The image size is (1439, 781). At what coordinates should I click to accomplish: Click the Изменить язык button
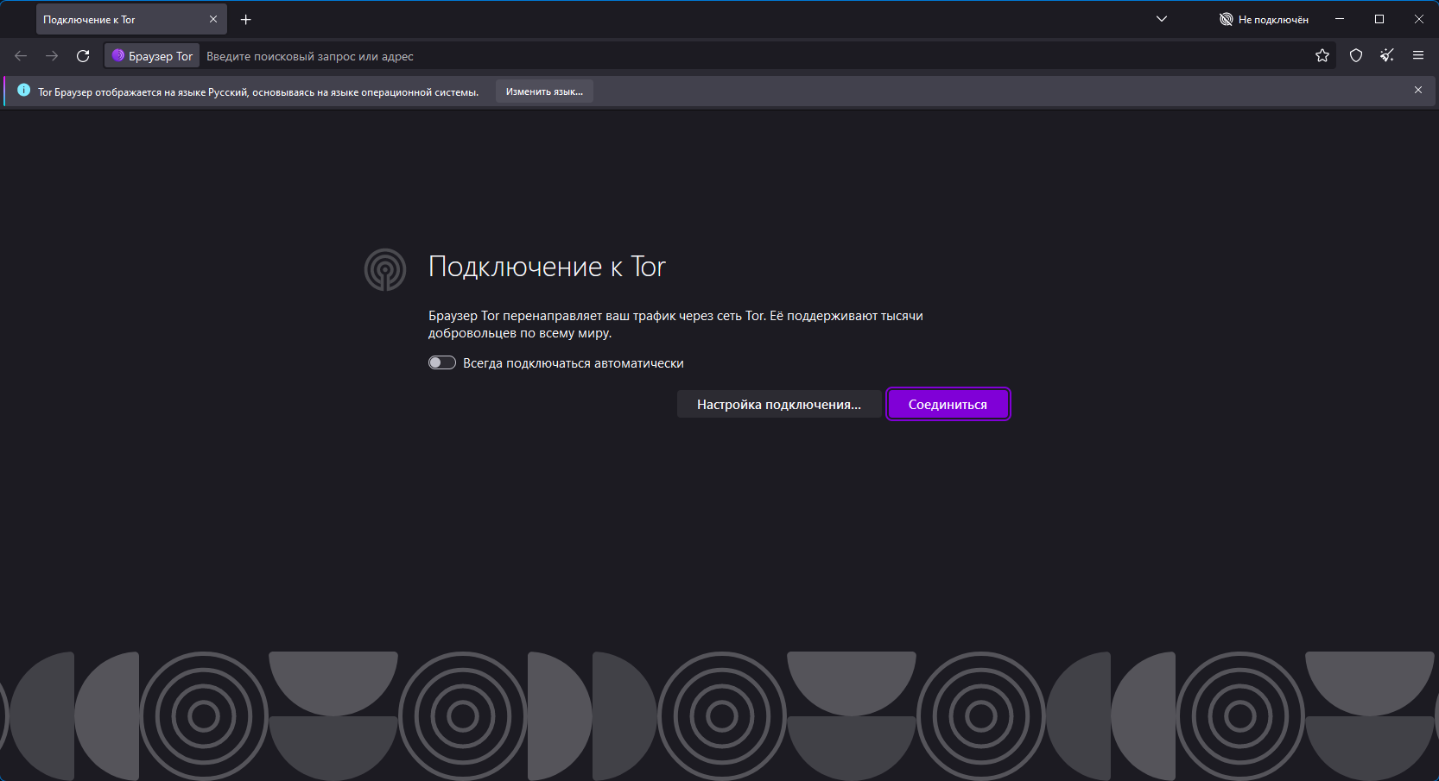click(544, 91)
